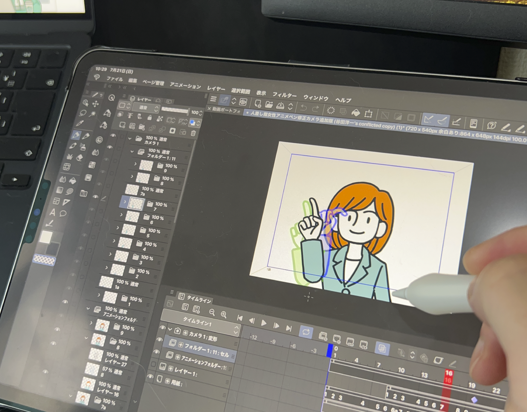Go to first frame in timeline

click(x=240, y=318)
